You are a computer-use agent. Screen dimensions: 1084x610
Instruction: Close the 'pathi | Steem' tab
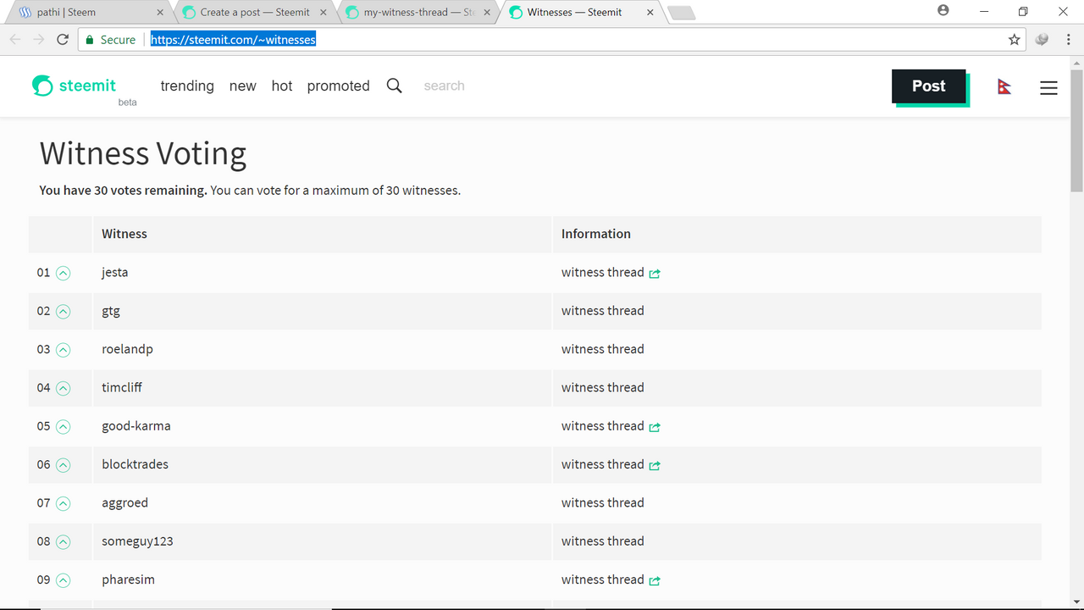pos(160,13)
